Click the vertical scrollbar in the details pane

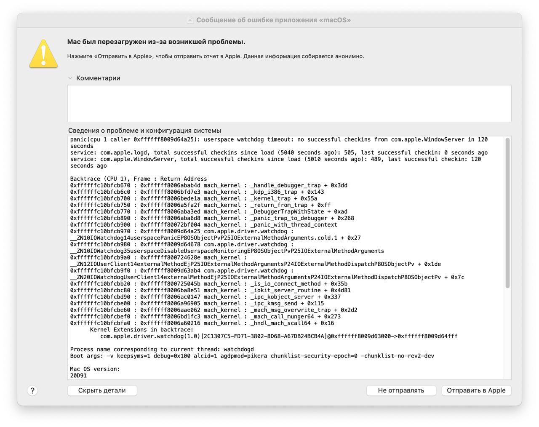[507, 213]
